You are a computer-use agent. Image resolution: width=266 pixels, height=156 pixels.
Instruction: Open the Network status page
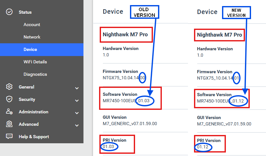(x=32, y=37)
